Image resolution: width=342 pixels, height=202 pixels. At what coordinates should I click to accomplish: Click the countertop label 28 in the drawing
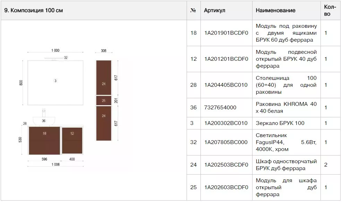pos(25,124)
